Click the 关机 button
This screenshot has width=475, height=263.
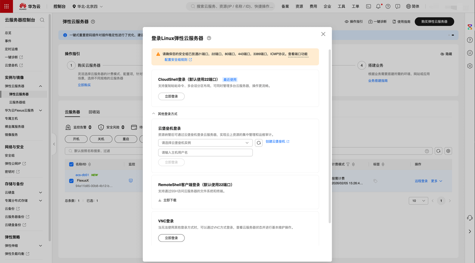click(101, 139)
